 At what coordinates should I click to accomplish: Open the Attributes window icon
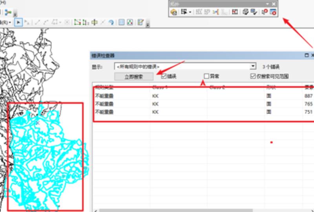[x=122, y=22]
